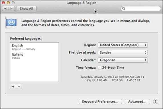The image size is (163, 109).
Task: Close the window with the red button
Action: coord(3,3)
